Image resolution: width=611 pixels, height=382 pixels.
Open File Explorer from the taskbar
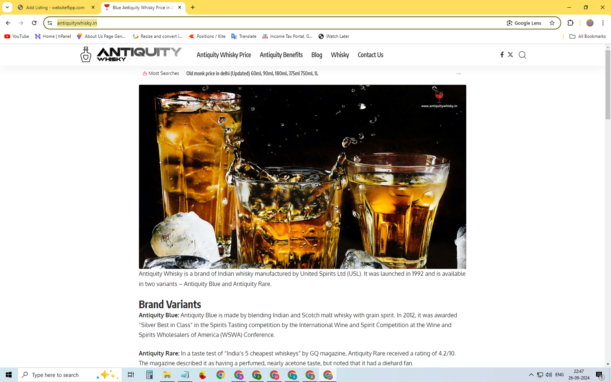click(167, 375)
